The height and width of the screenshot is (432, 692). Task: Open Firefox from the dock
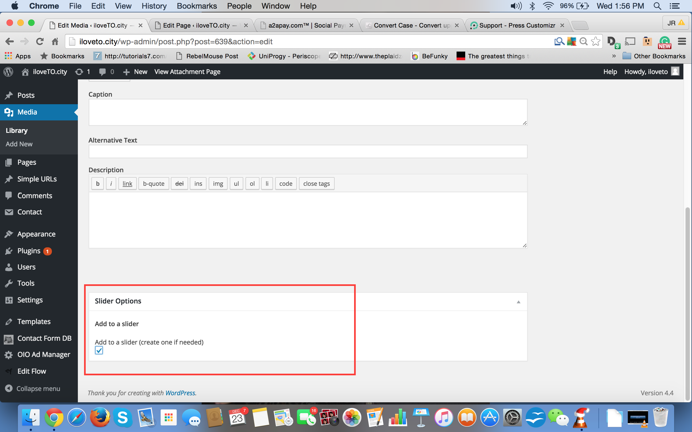click(x=99, y=418)
